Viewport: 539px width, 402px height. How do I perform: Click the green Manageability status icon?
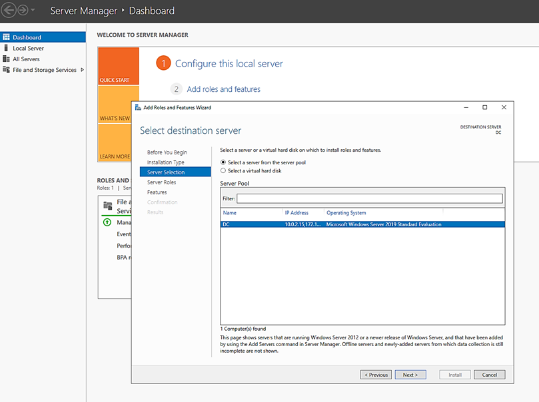[x=107, y=222]
